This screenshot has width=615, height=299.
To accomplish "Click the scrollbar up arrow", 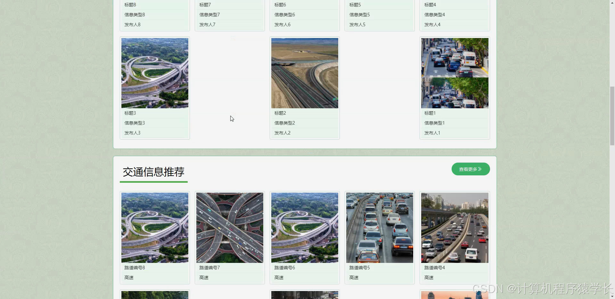I will click(x=612, y=3).
